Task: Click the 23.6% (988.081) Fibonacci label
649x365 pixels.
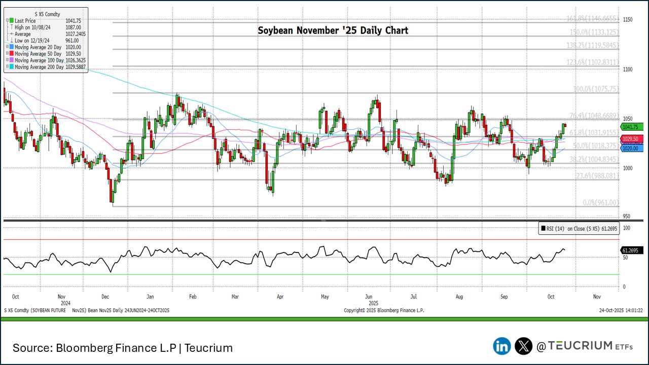Action: coord(598,176)
